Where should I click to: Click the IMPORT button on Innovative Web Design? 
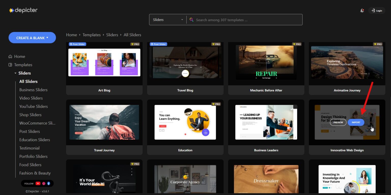(x=356, y=122)
